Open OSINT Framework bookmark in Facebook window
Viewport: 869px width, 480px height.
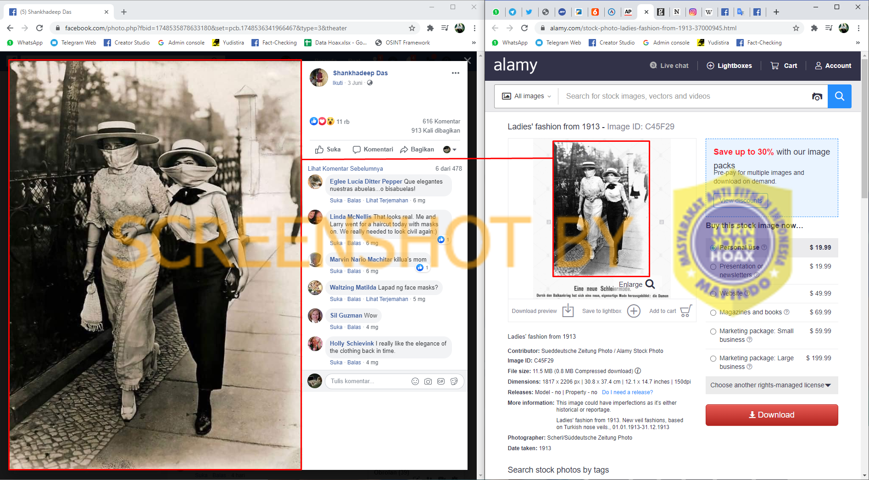point(402,43)
